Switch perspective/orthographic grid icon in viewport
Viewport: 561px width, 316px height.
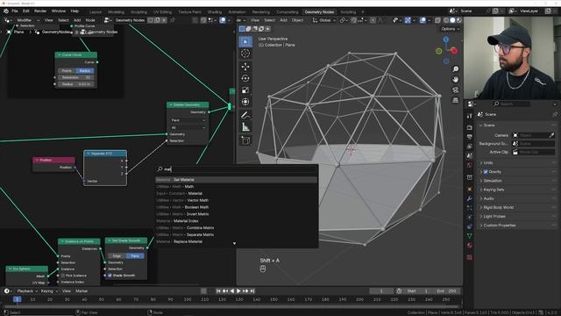pos(456,100)
